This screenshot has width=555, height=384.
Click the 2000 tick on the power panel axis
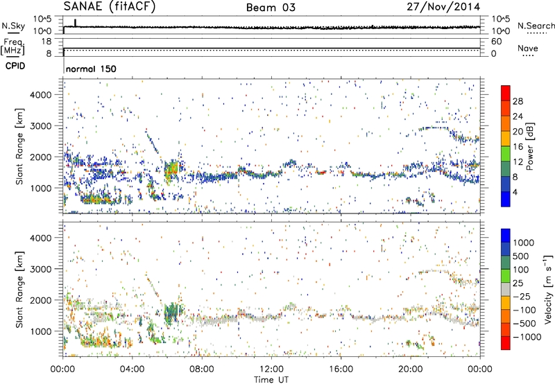(x=41, y=157)
